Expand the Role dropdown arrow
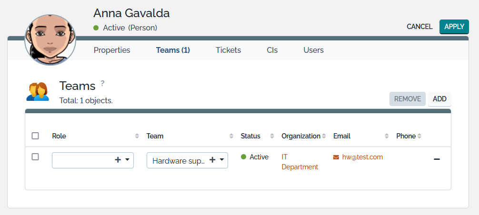Viewport: 479px width, 215px height. click(x=128, y=160)
